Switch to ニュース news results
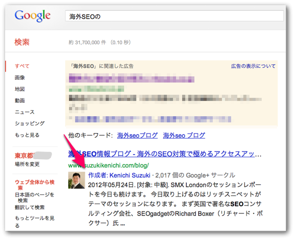 point(24,112)
